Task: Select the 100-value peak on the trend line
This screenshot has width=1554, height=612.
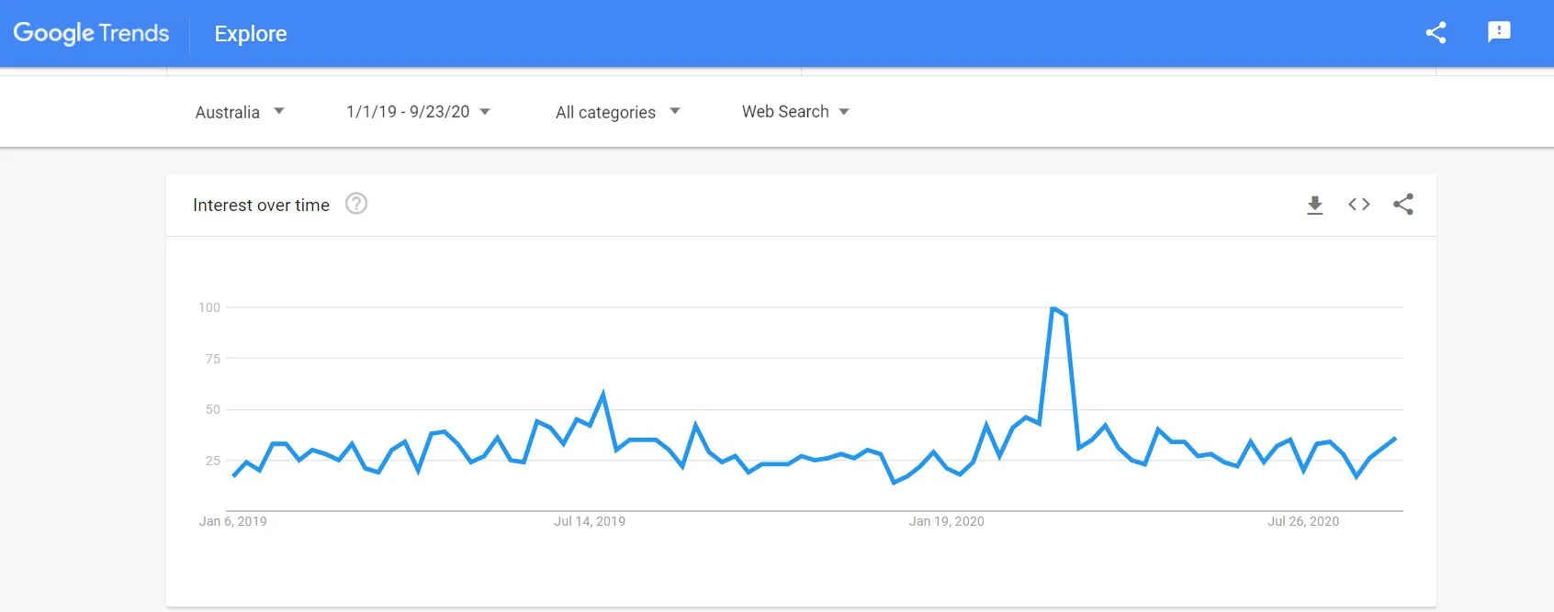Action: click(x=1053, y=308)
